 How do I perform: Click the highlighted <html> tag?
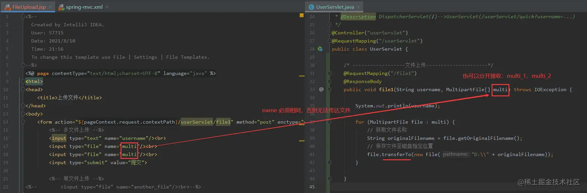34,82
